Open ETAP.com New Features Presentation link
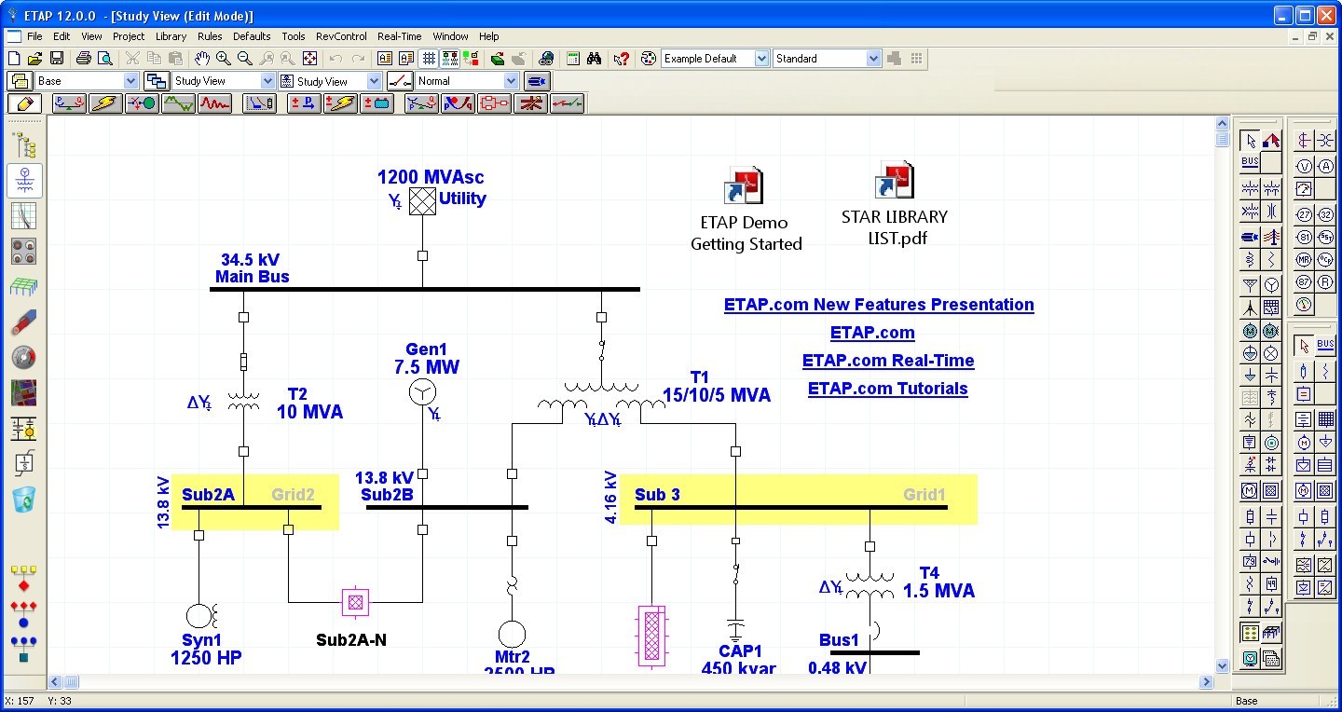The width and height of the screenshot is (1342, 712). point(879,305)
